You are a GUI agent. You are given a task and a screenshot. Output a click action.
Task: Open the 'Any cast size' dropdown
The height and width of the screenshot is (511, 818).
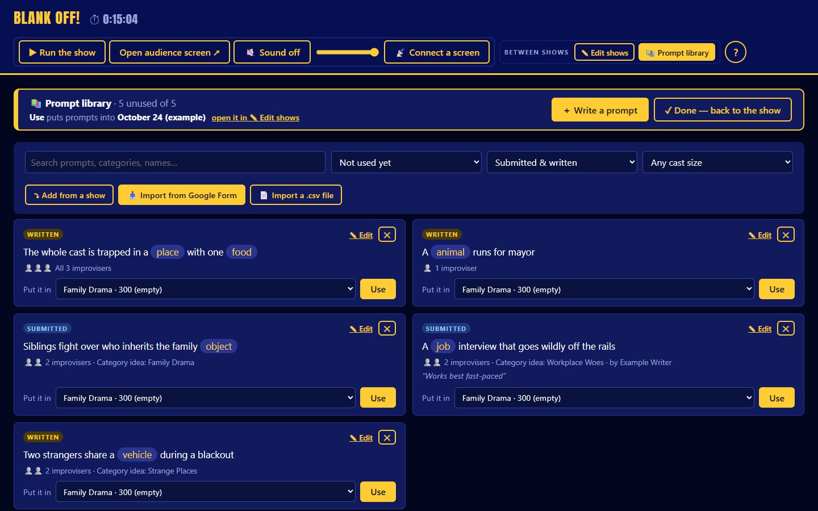point(717,162)
